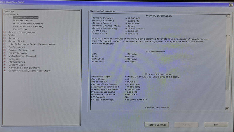
Task: Expand the Advanced configurations node
Action: 4,68
